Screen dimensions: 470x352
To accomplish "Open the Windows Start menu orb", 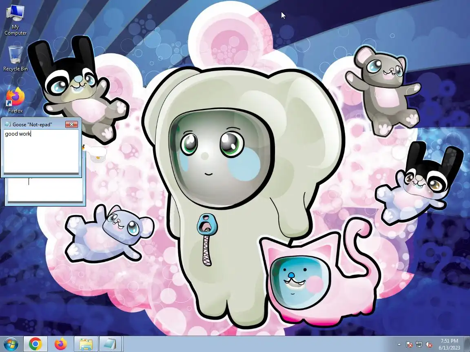I will tap(11, 344).
